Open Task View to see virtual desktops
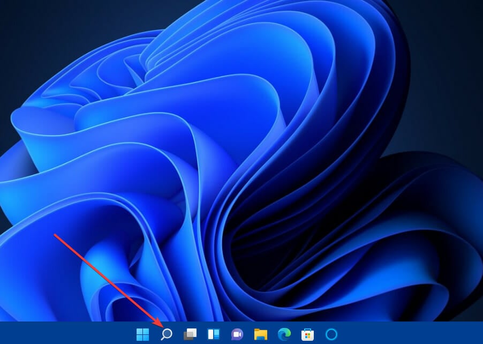 point(189,335)
